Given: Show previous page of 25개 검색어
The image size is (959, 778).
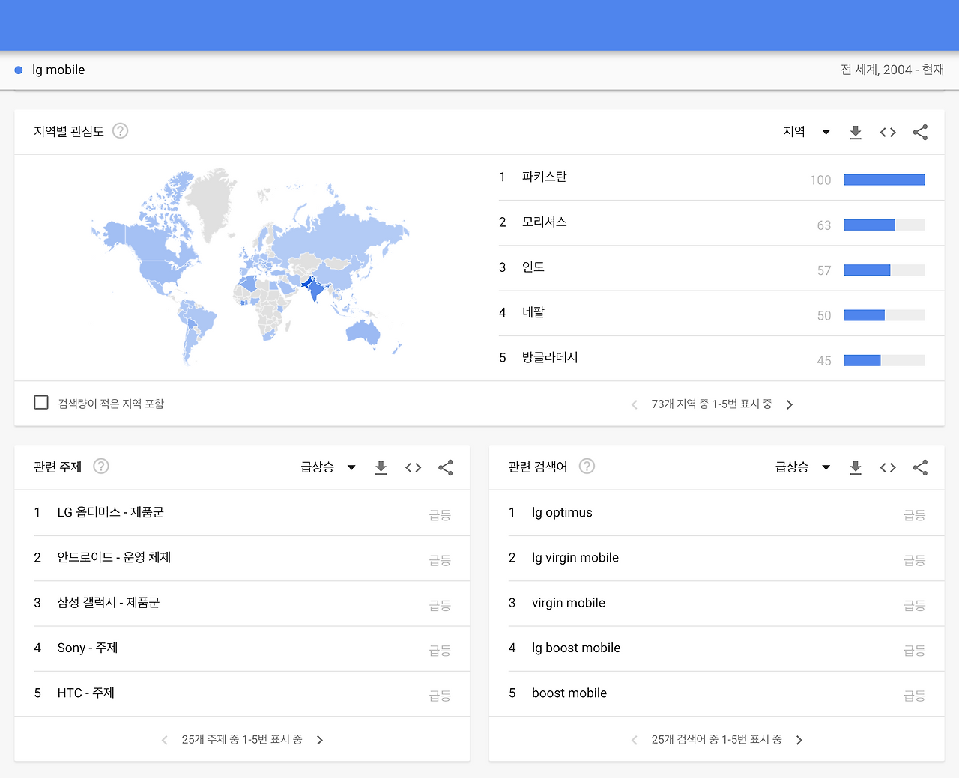Looking at the screenshot, I should (635, 740).
